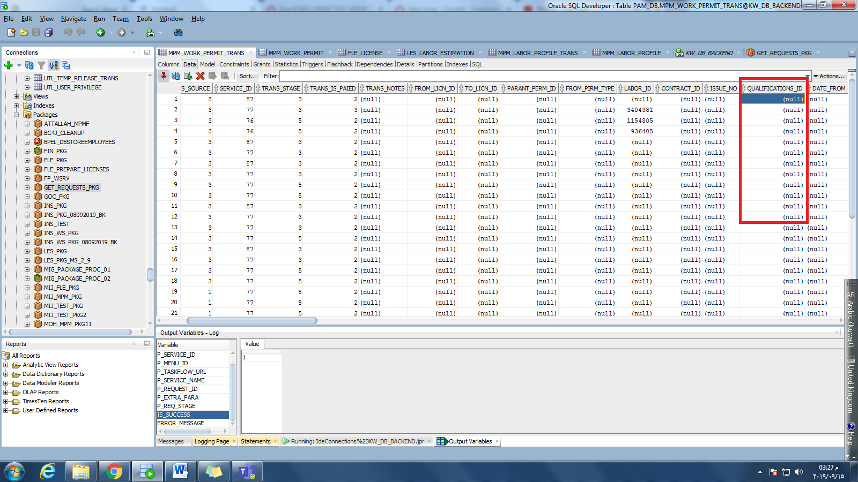Viewport: 858px width, 482px height.
Task: Click the binoculars Find DB Object icon
Action: point(179,33)
